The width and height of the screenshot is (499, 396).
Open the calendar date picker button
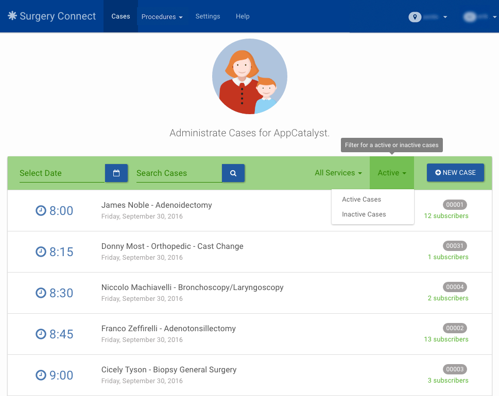116,173
